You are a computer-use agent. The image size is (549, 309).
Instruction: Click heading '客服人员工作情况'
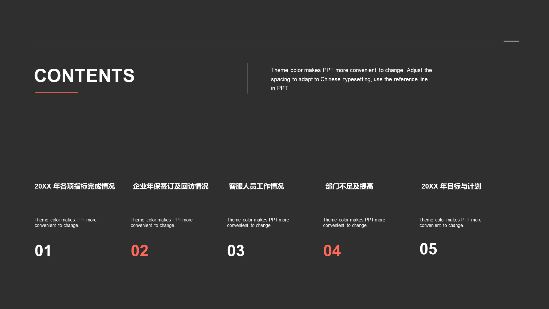tap(256, 186)
